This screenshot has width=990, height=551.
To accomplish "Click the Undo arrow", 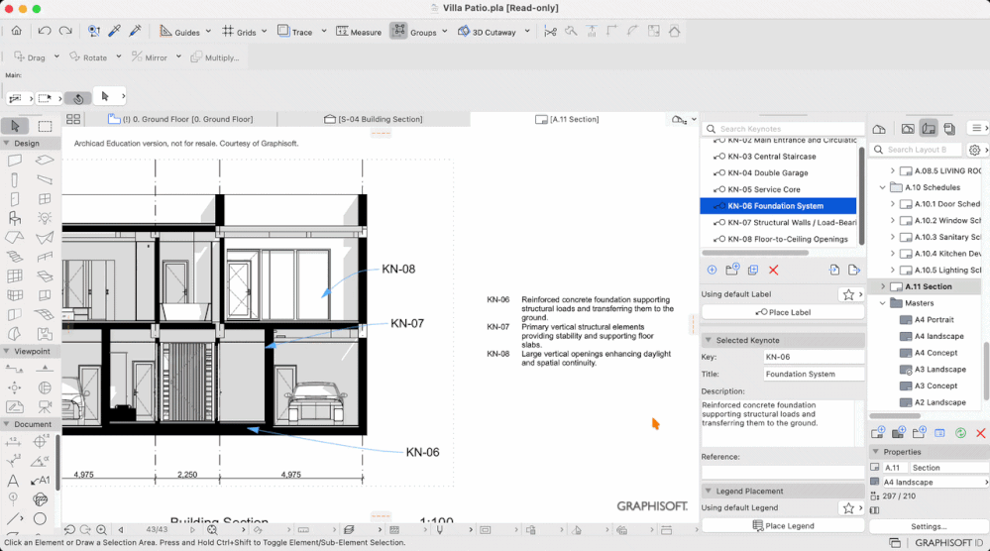I will coord(45,31).
